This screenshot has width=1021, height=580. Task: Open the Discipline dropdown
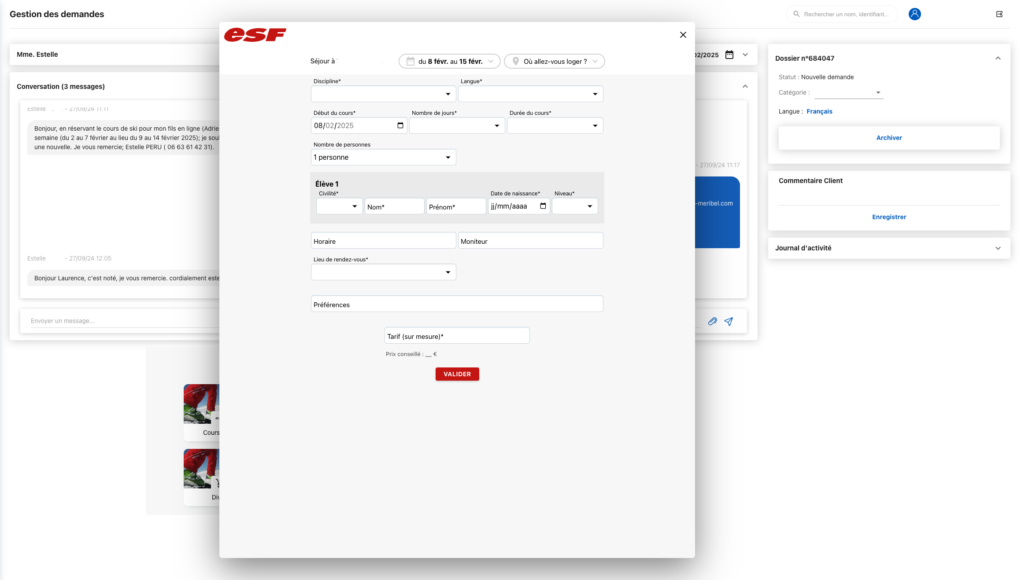(383, 94)
